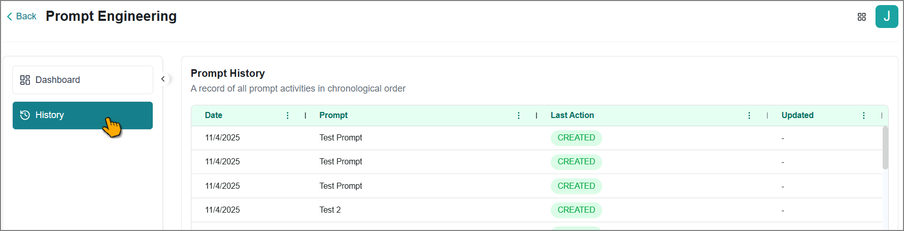The height and width of the screenshot is (231, 904).
Task: Click the History clock icon in sidebar
Action: click(x=25, y=115)
